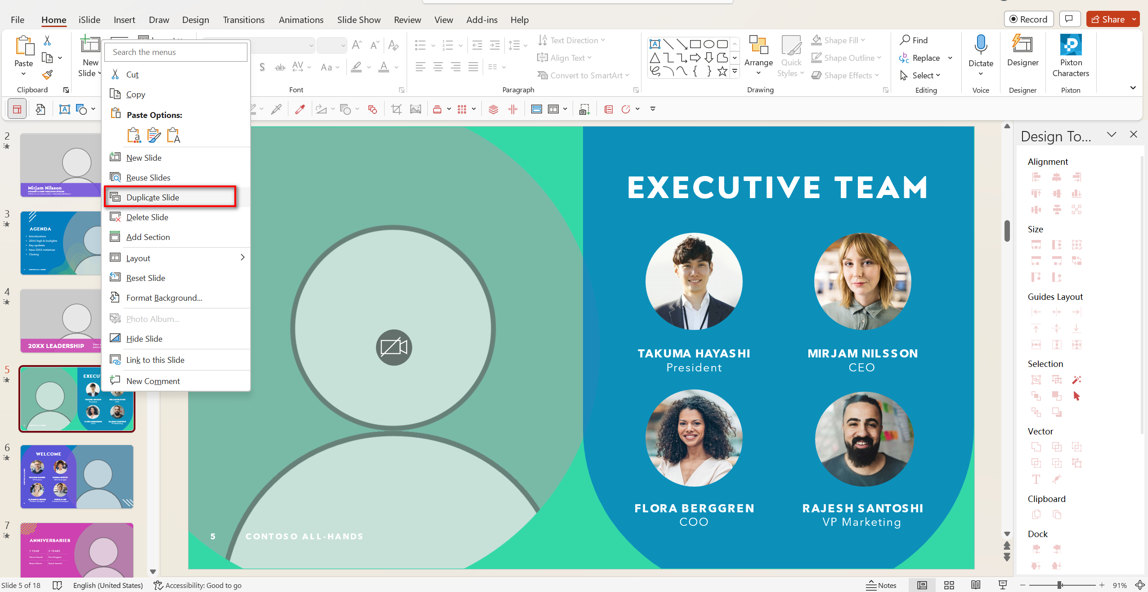Click the zoom slider handle

1060,585
